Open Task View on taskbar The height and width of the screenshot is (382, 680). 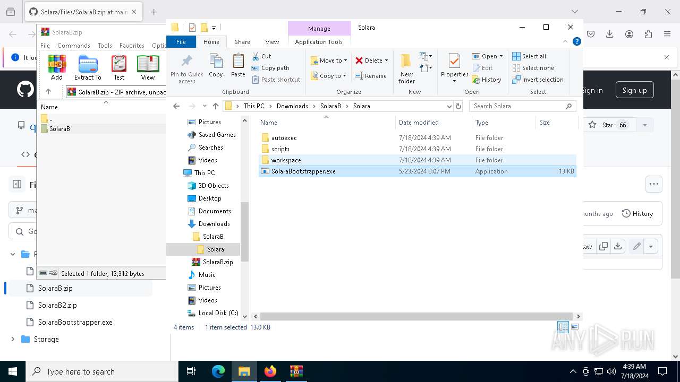tap(191, 371)
